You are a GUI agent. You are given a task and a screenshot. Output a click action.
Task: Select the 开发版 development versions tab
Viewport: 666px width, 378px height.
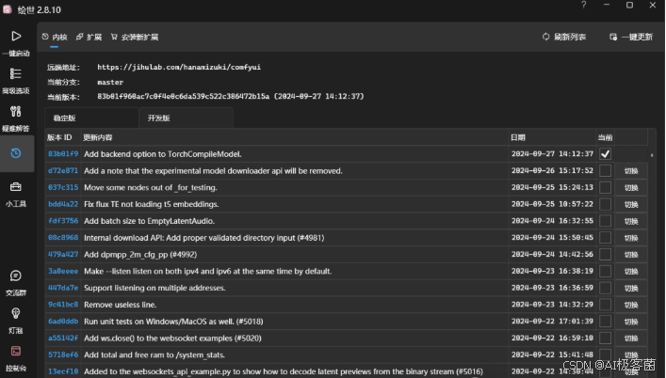[x=186, y=118]
